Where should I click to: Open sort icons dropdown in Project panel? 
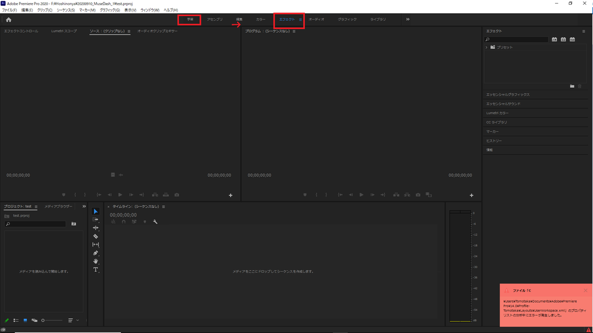pyautogui.click(x=73, y=320)
